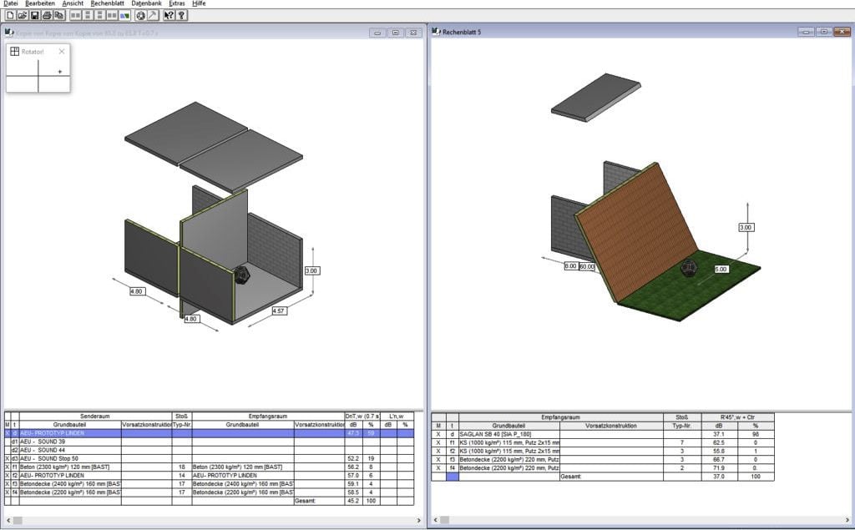Open the globe icon in toolbar
The width and height of the screenshot is (855, 530).
pyautogui.click(x=140, y=15)
